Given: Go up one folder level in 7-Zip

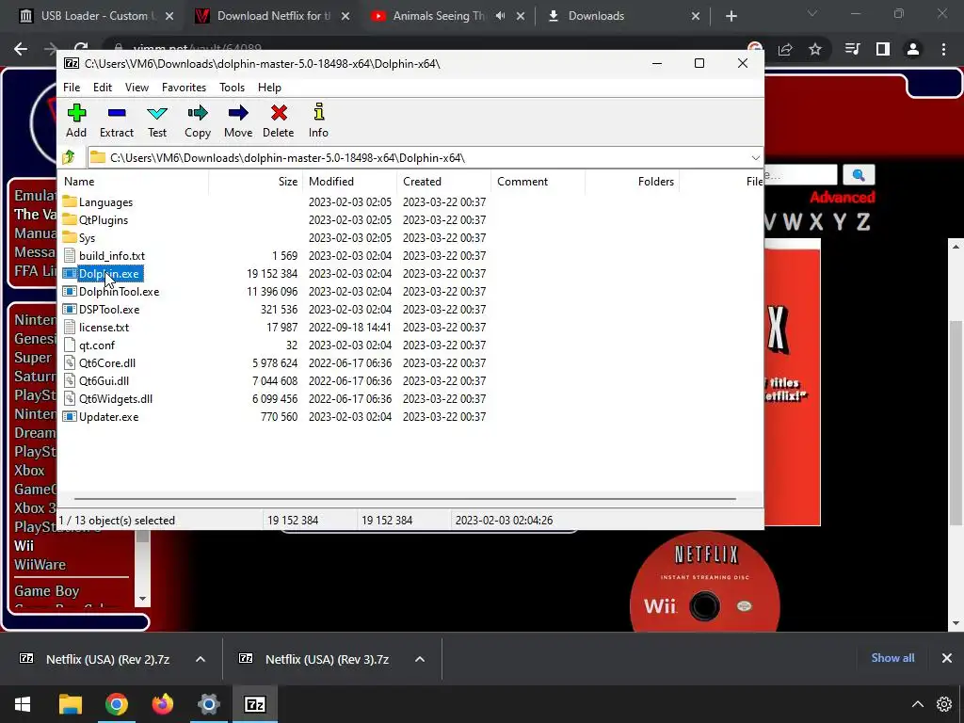Looking at the screenshot, I should click(69, 157).
